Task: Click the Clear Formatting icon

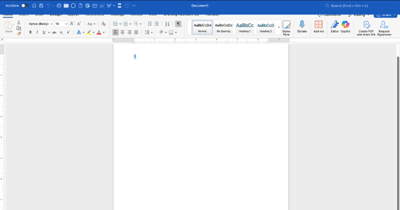Action: pos(103,24)
